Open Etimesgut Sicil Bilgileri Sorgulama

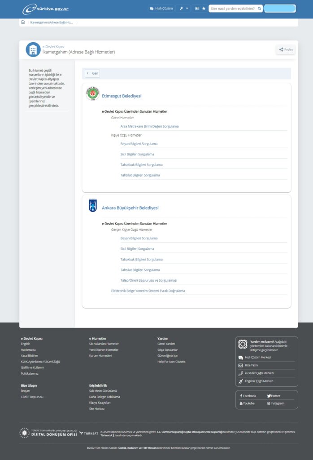tap(137, 155)
